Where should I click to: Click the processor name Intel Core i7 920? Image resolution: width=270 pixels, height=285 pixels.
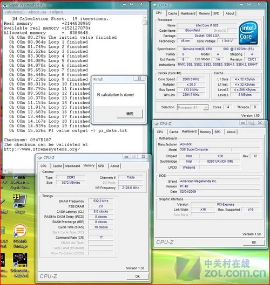click(207, 25)
